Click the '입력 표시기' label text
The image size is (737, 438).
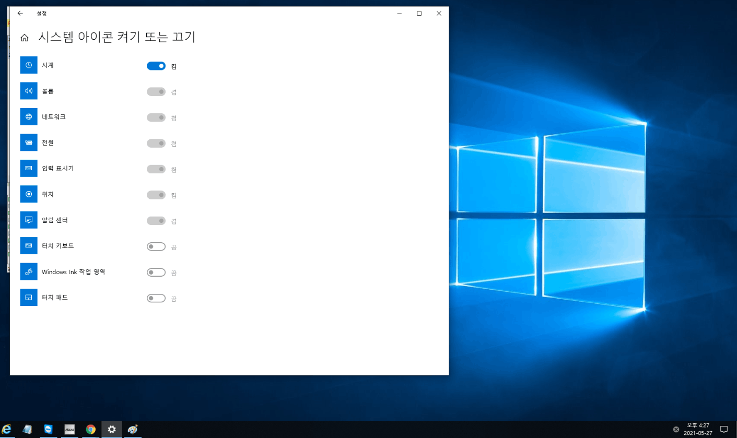[x=57, y=168]
